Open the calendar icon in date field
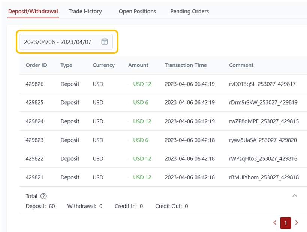 pos(105,41)
